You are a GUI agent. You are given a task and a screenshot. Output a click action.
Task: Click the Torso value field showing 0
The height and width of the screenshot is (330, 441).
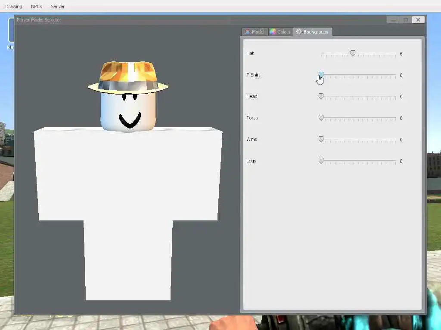(401, 118)
